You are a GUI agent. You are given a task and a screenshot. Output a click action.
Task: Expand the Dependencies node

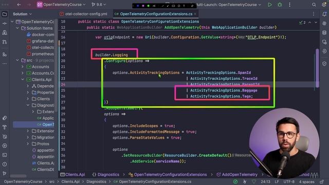pyautogui.click(x=28, y=86)
